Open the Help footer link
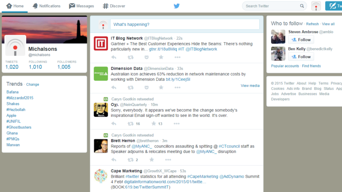 click(312, 84)
